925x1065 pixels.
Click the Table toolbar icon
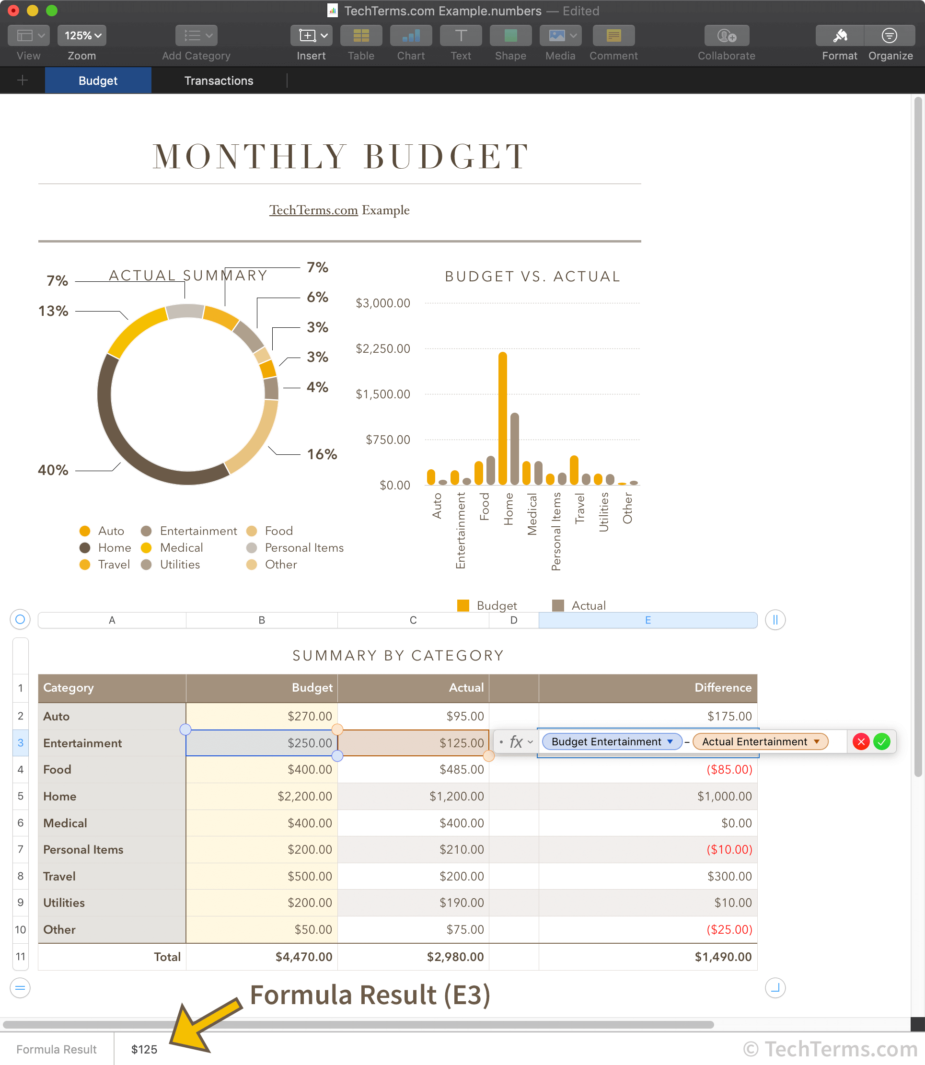click(x=361, y=35)
